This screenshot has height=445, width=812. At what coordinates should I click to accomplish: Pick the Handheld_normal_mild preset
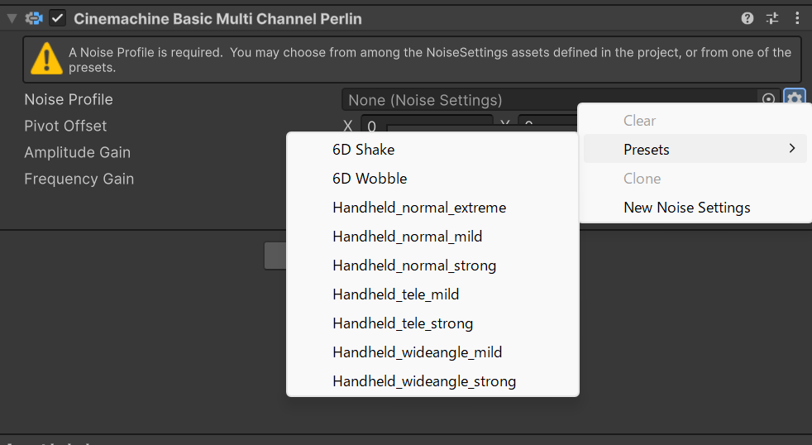point(432,237)
